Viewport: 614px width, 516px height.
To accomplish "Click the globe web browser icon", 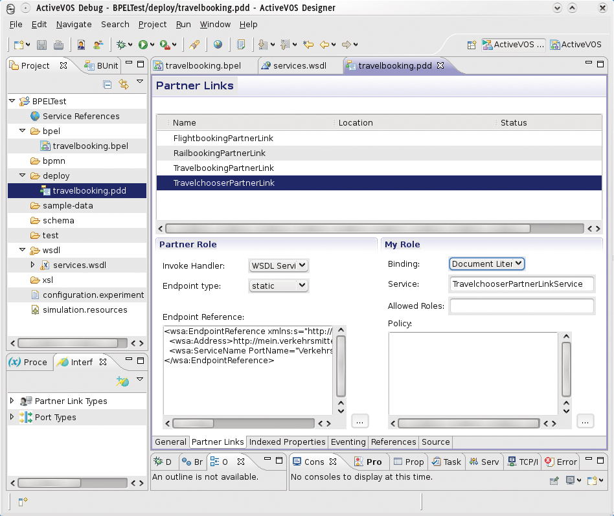I will (218, 45).
